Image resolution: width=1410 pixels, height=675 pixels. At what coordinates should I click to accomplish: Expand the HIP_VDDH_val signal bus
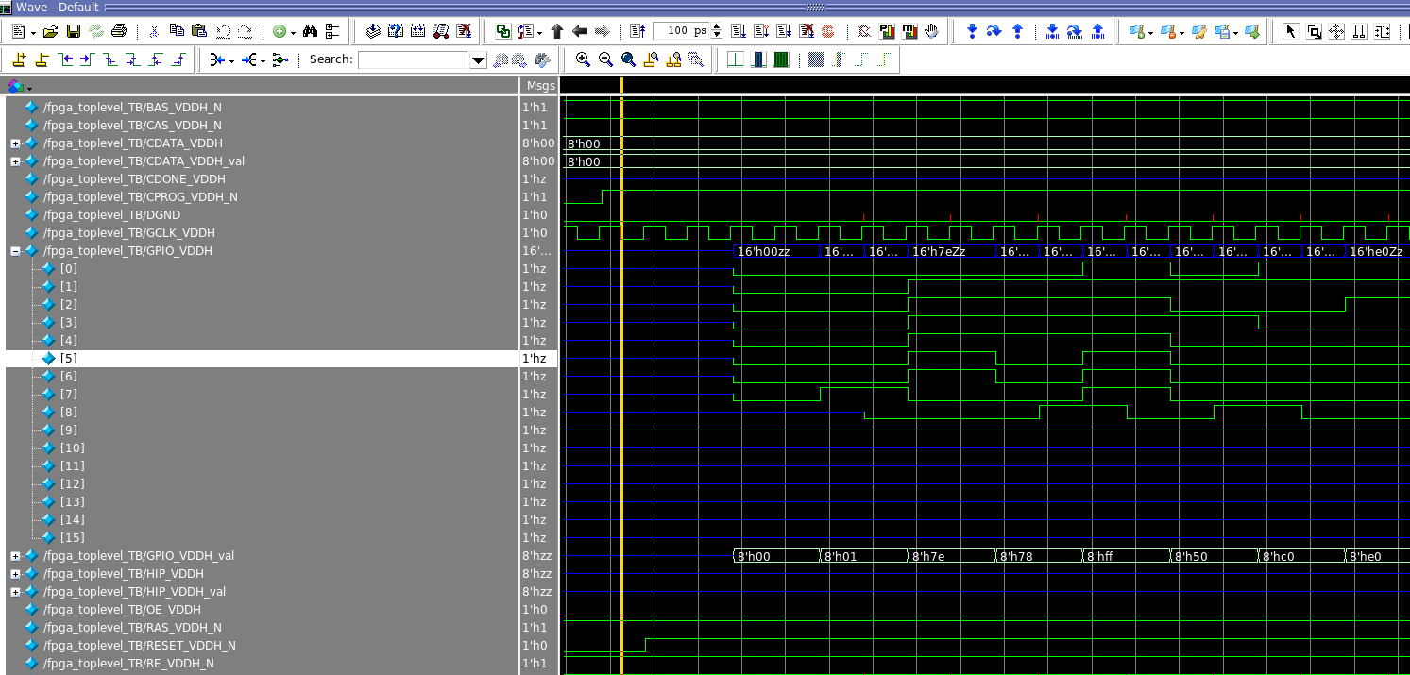15,592
